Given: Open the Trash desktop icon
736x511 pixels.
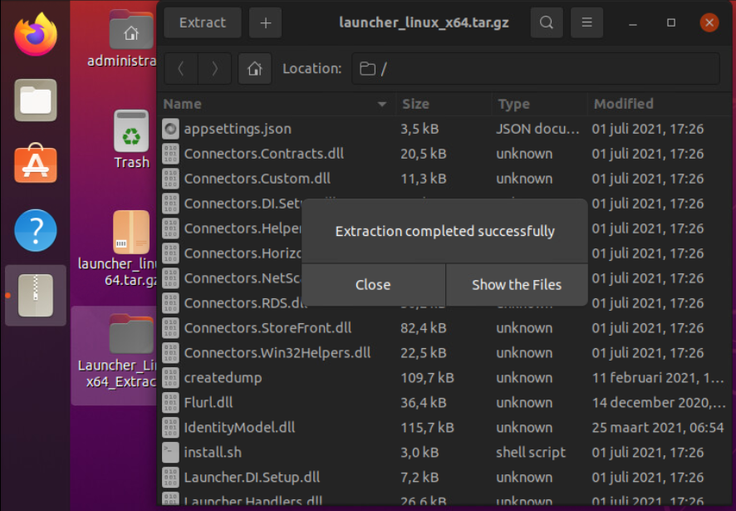Looking at the screenshot, I should 131,139.
